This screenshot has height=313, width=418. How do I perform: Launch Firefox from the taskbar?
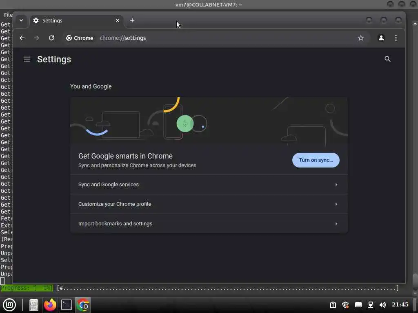[x=50, y=305]
